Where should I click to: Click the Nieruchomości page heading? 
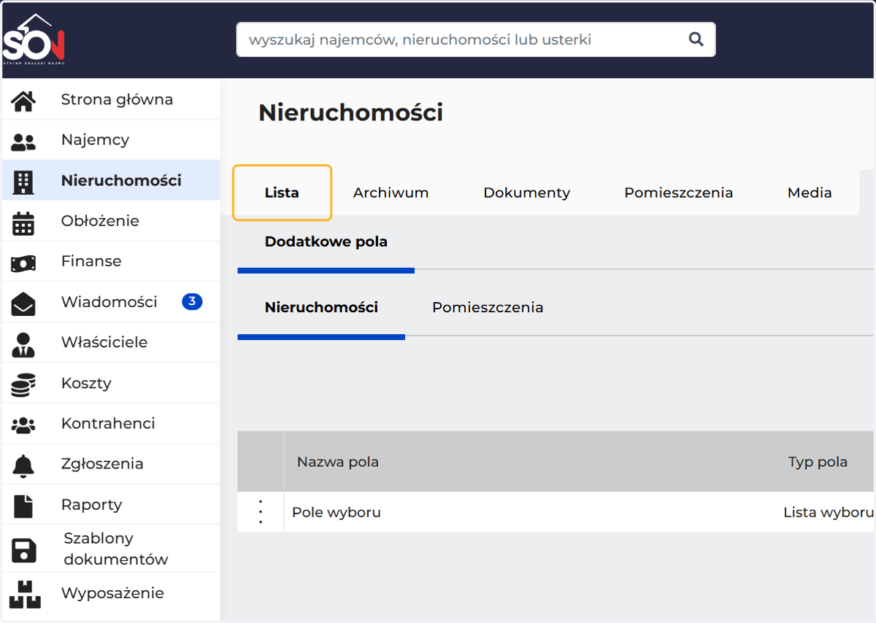[x=350, y=113]
